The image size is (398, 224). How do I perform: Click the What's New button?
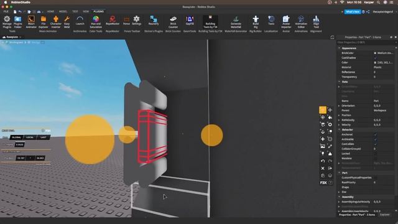353,12
